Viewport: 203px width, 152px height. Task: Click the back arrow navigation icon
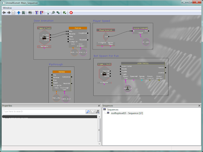[4, 13]
